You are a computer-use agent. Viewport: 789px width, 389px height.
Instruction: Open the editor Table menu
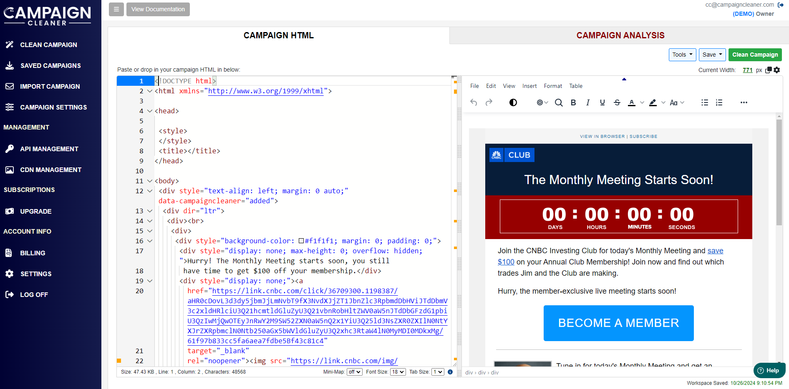click(576, 86)
